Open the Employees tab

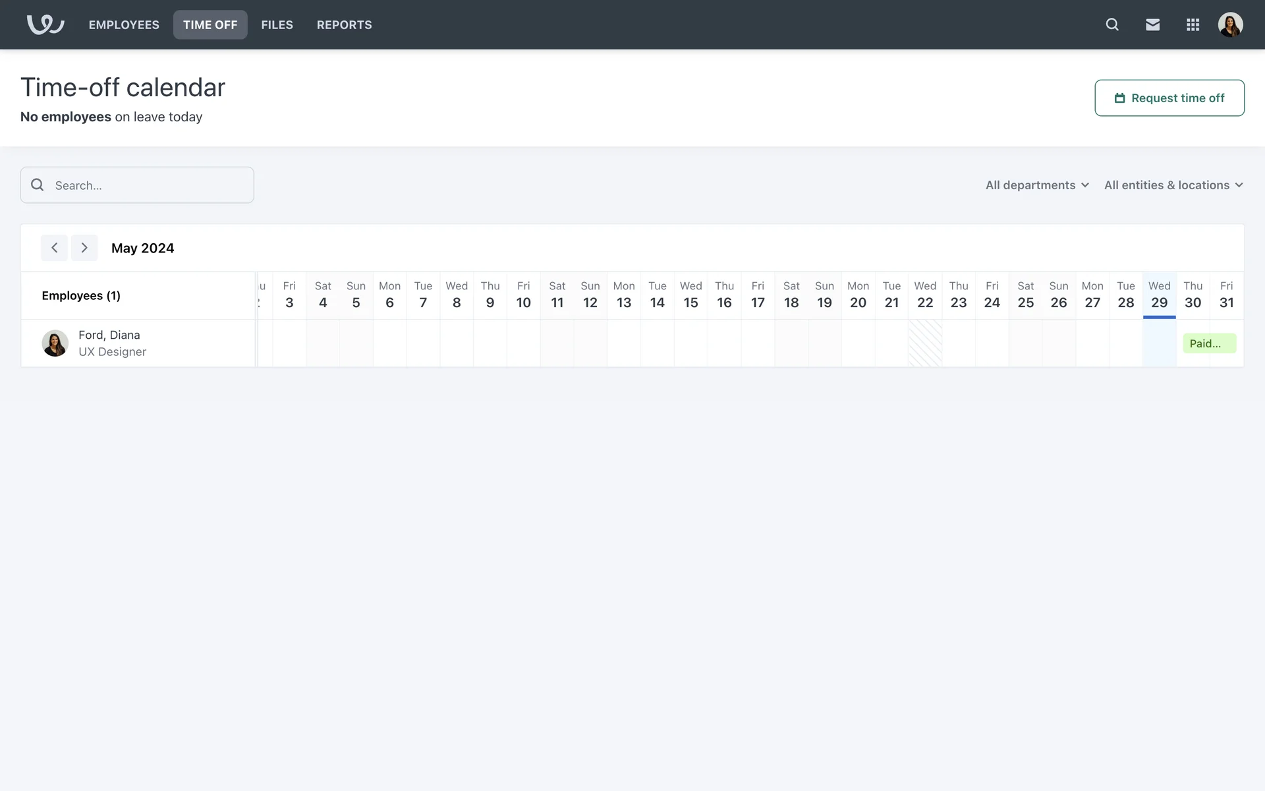pyautogui.click(x=124, y=24)
